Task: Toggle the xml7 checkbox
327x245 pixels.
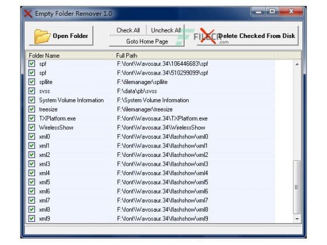Action: 32,200
